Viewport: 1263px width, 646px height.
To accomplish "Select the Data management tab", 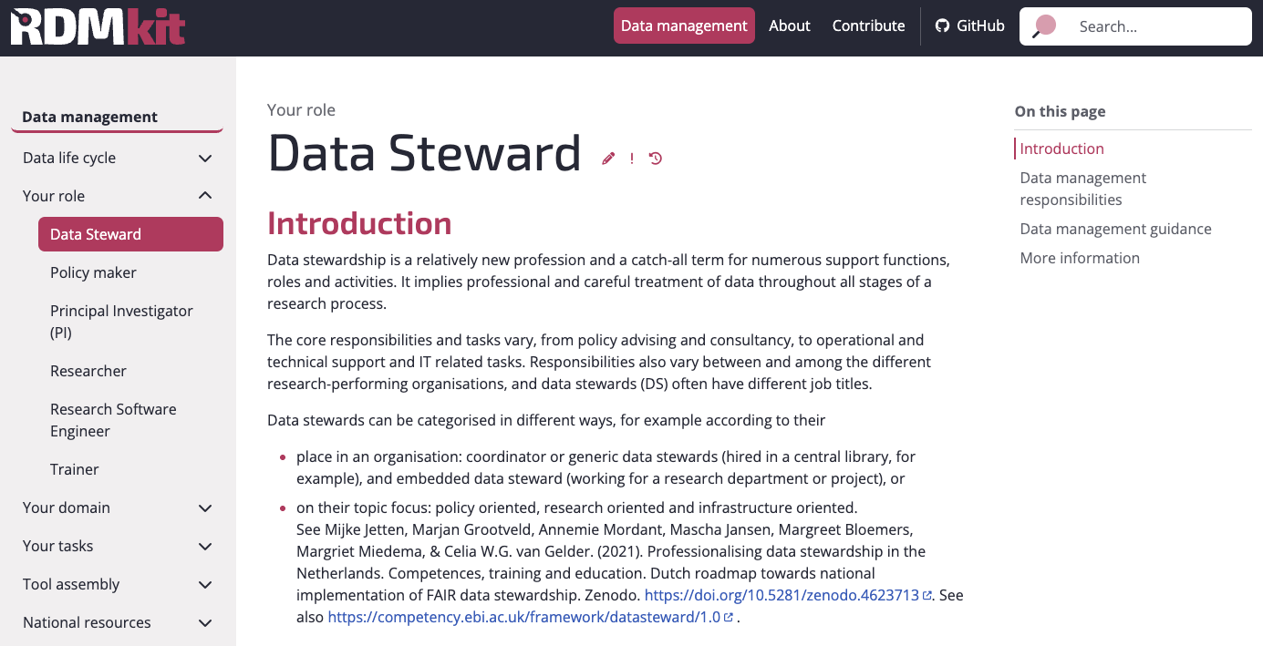I will (684, 26).
